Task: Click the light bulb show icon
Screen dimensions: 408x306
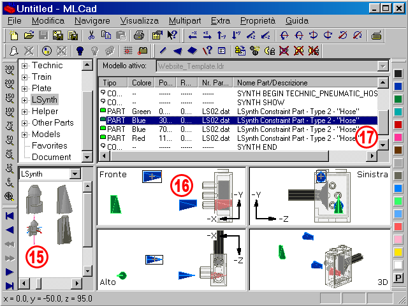Action: click(80, 51)
